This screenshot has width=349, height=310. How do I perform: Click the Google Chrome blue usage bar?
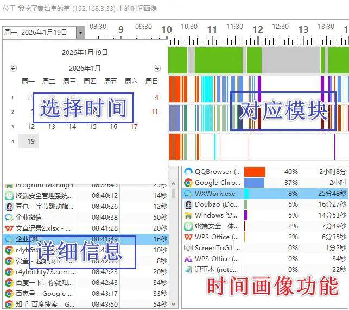[254, 183]
